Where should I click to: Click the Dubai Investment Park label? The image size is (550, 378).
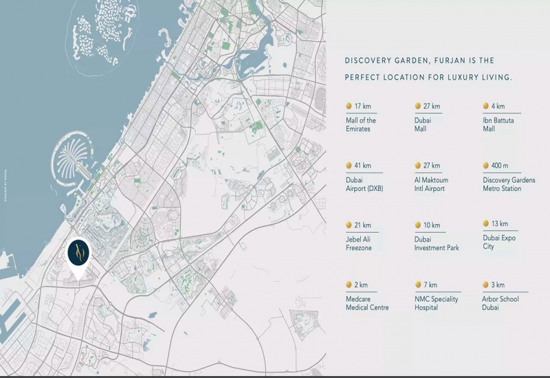pyautogui.click(x=437, y=243)
